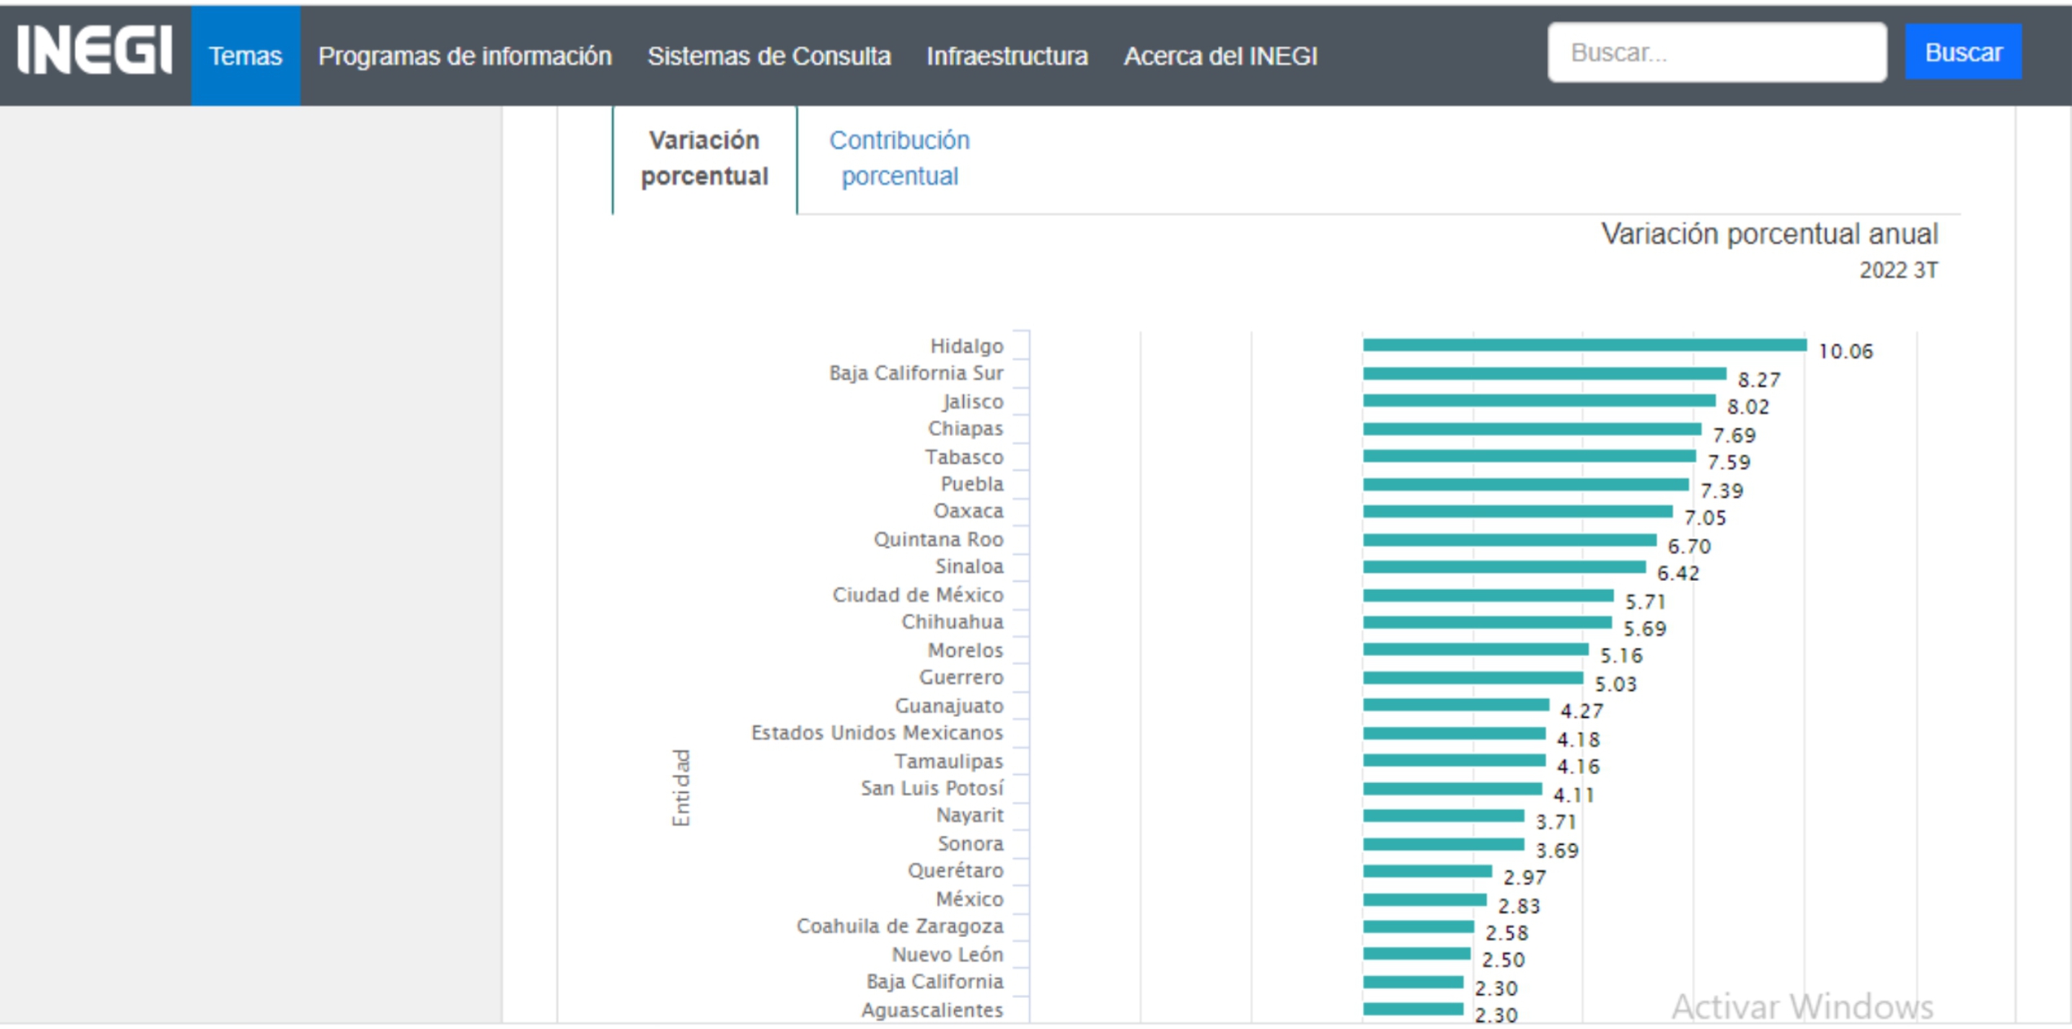The height and width of the screenshot is (1029, 2072).
Task: Open Acerca del INEGI menu
Action: [1220, 55]
